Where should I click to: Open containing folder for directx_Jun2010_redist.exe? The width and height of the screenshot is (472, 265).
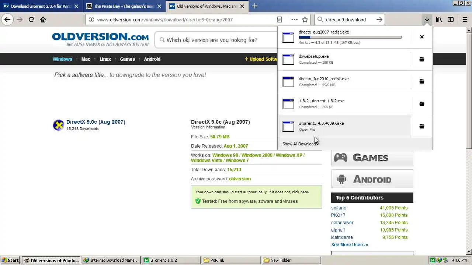tap(422, 81)
